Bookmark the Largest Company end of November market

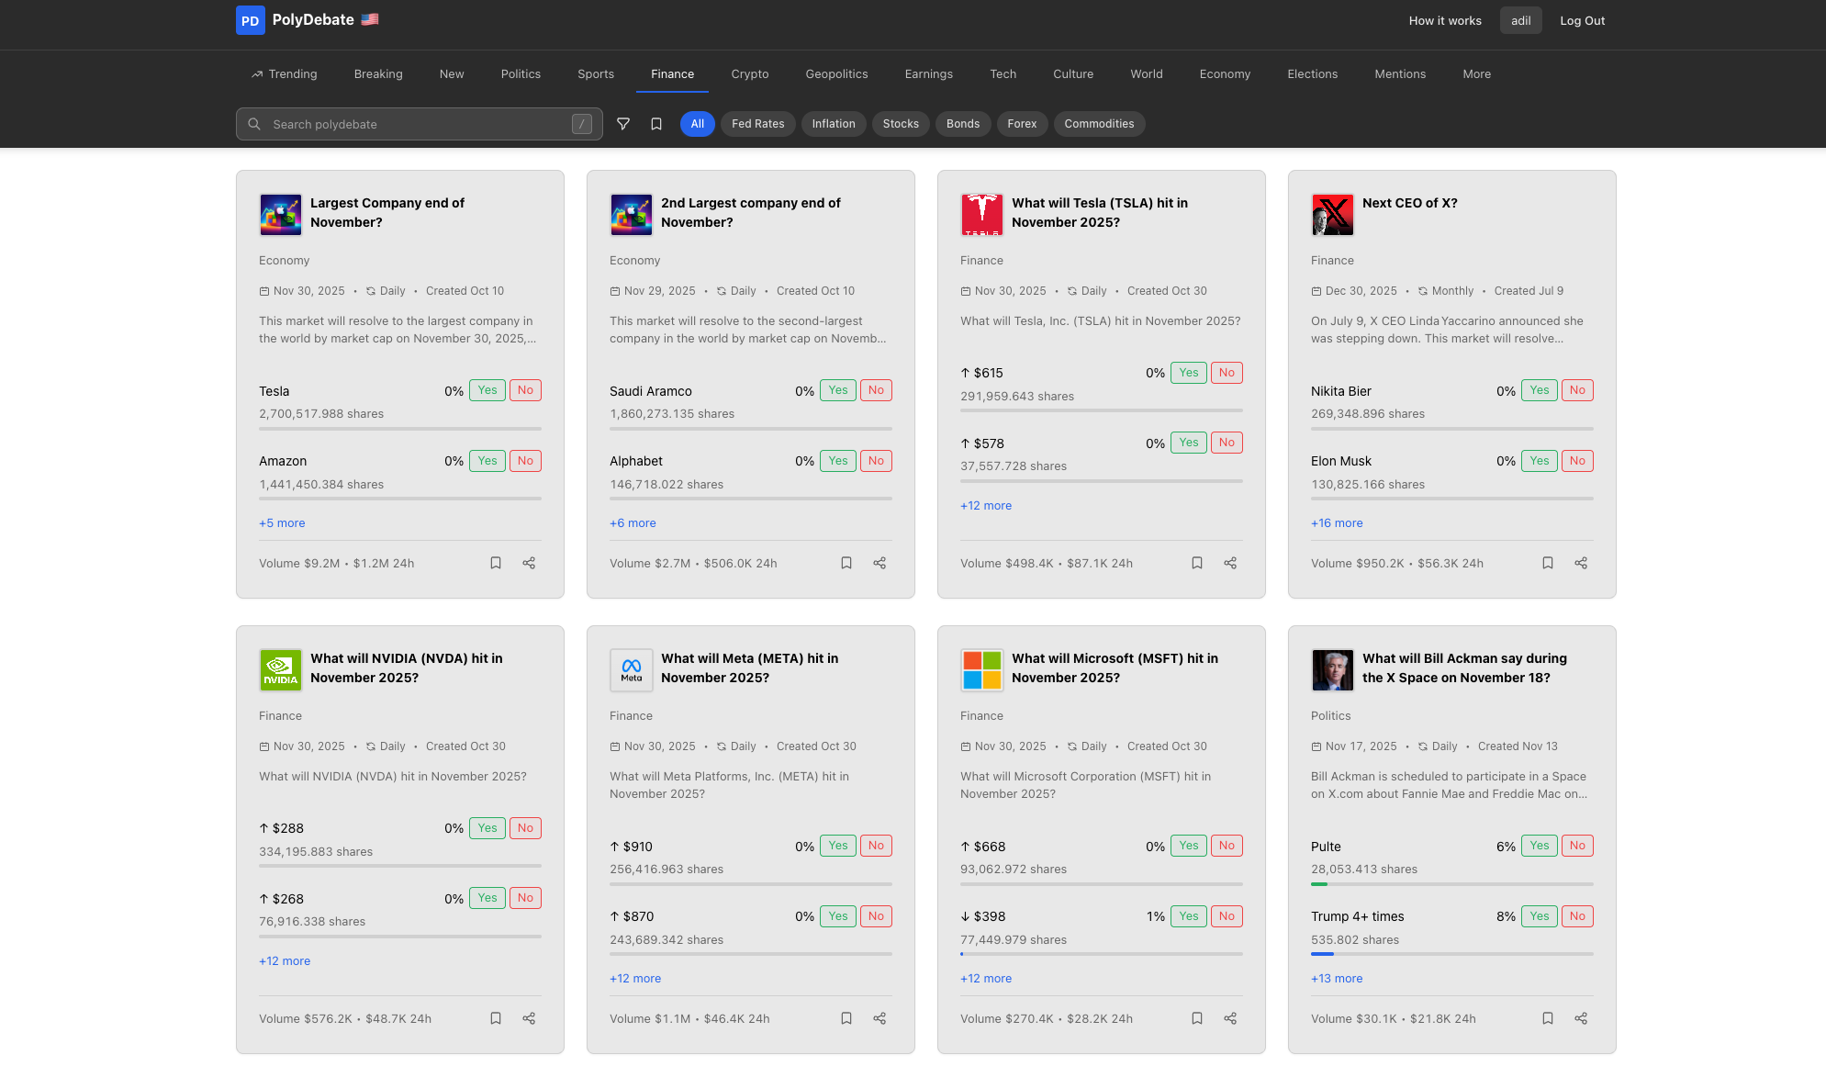(496, 563)
